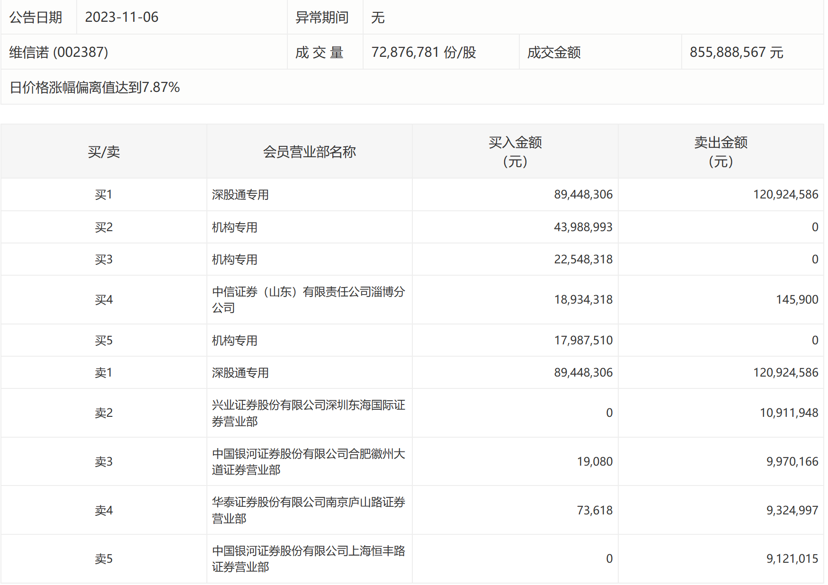Click the buy amount 43,988,993
Image resolution: width=828 pixels, height=585 pixels.
583,227
